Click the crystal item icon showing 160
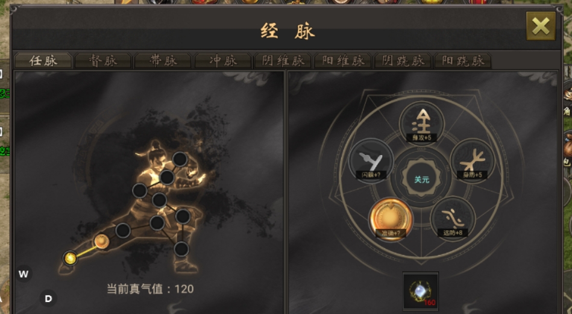The width and height of the screenshot is (572, 314). coord(421,291)
